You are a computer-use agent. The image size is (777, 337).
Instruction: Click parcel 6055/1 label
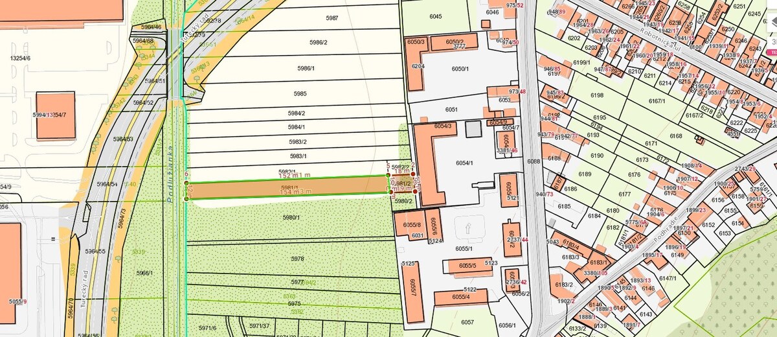click(464, 249)
